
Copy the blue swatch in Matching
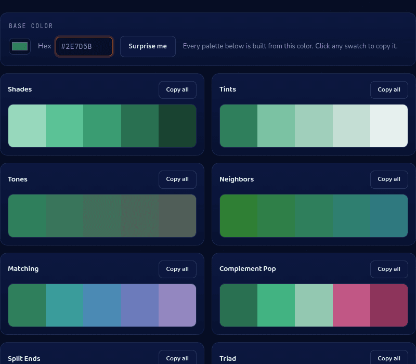(x=102, y=305)
